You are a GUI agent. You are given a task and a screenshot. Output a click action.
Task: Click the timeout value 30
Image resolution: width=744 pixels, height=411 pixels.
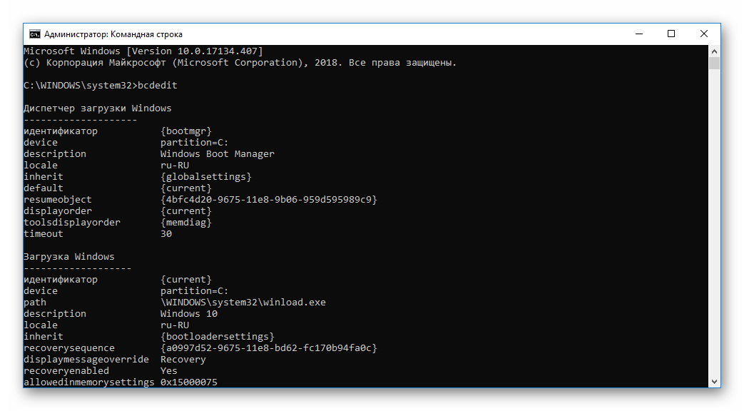pyautogui.click(x=166, y=234)
